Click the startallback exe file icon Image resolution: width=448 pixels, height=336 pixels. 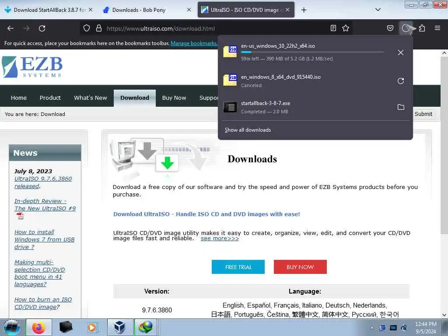[230, 107]
